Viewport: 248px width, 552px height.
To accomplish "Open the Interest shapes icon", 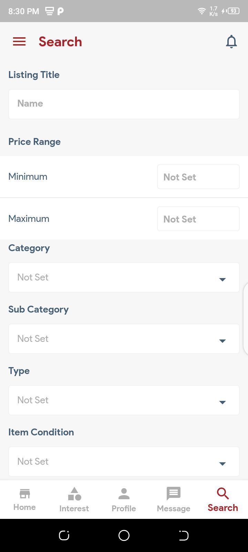I will pyautogui.click(x=74, y=494).
